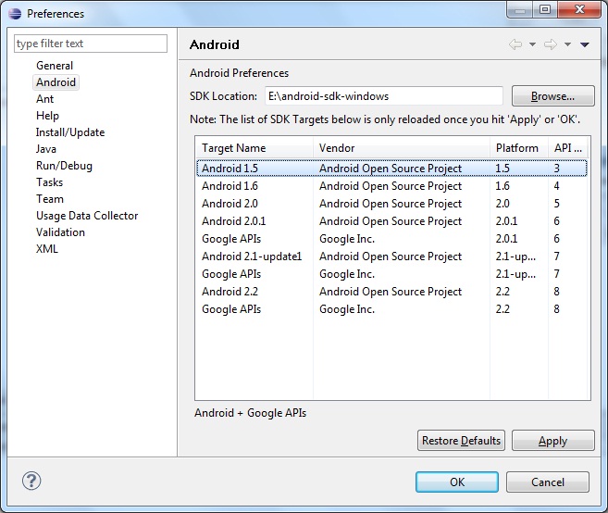
Task: Sort by Target Name column header
Action: click(254, 148)
